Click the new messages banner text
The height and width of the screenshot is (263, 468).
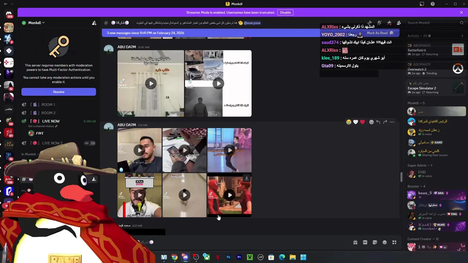145,33
